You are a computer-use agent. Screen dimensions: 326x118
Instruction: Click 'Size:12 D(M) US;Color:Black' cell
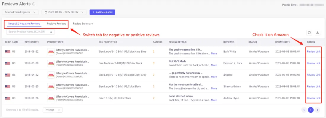click(115, 98)
